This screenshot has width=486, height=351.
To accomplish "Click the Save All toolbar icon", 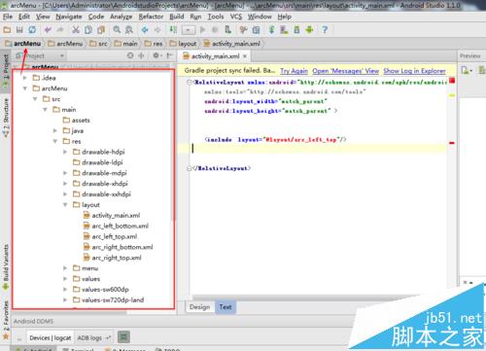I will pyautogui.click(x=19, y=30).
